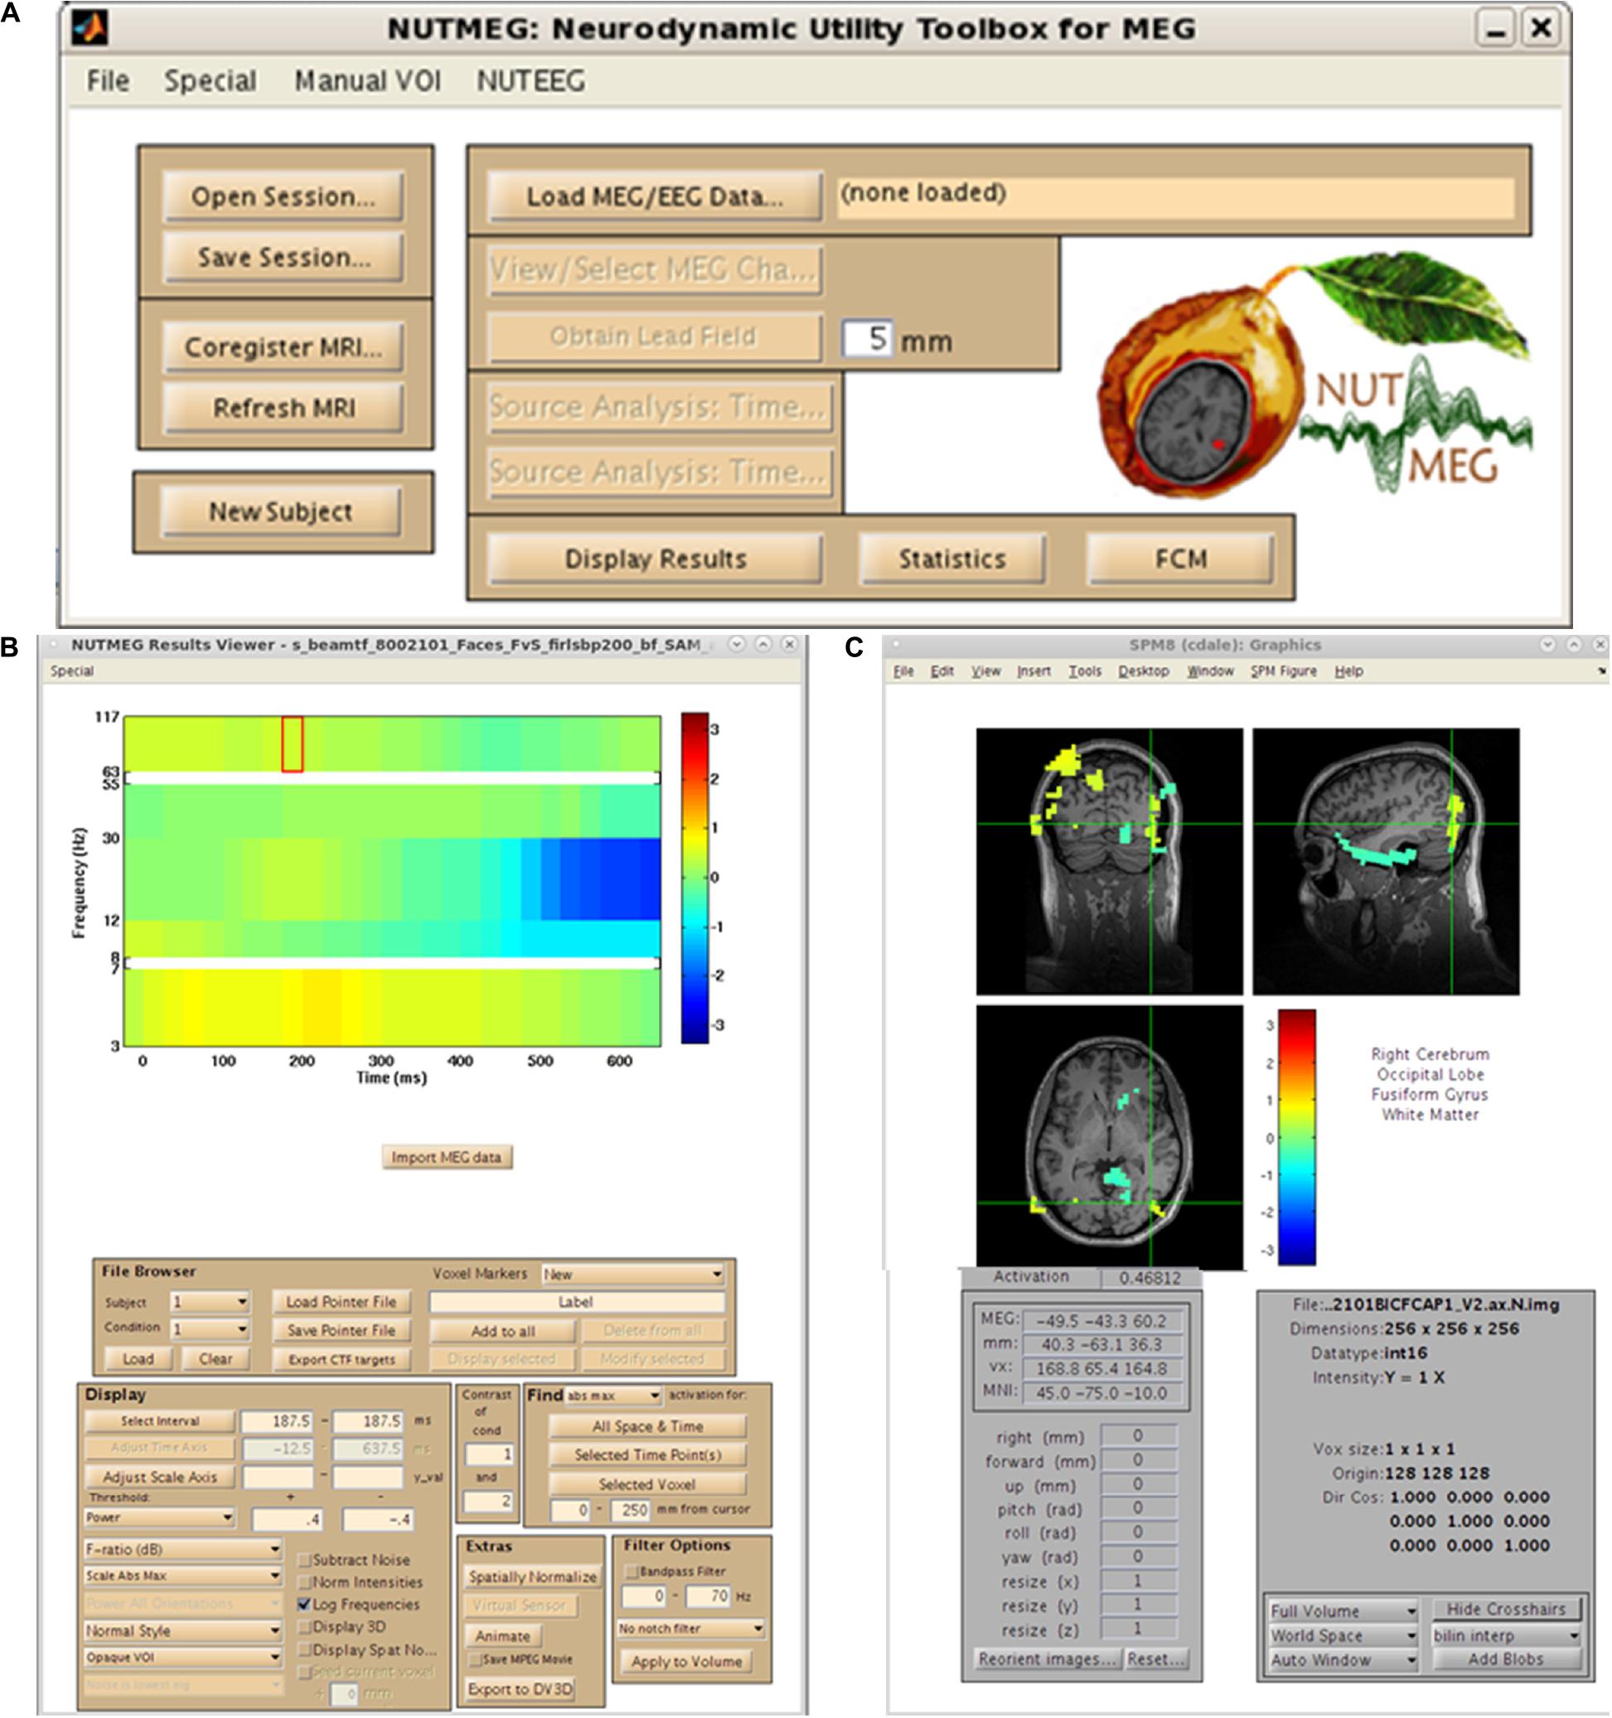The image size is (1612, 1718).
Task: Click Export to DV3D button
Action: click(x=520, y=1689)
